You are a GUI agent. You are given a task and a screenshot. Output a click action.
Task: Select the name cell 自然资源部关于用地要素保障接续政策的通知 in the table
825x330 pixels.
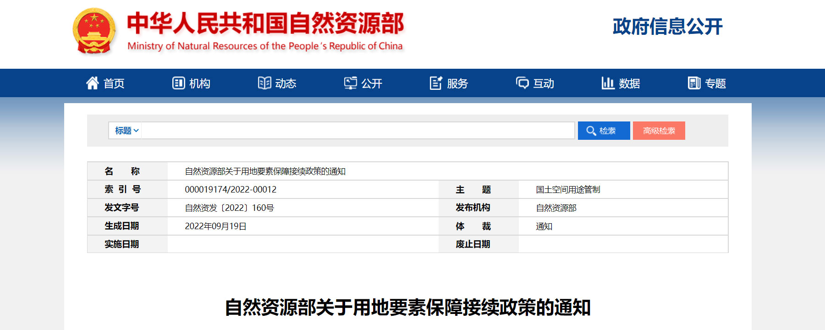click(265, 171)
